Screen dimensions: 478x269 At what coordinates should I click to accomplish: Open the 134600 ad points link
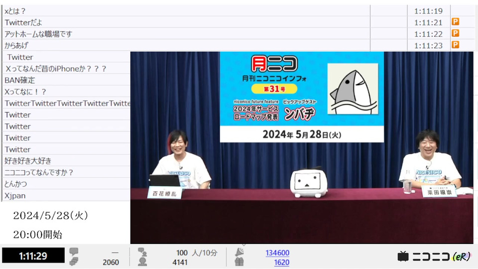pos(277,253)
